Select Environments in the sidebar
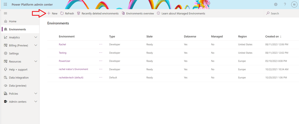Viewport: 299px width, 124px height. [20, 30]
